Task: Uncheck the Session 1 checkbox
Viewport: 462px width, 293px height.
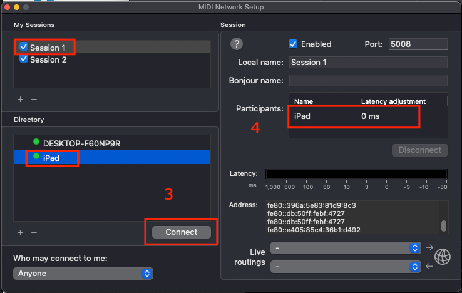Action: (x=24, y=47)
